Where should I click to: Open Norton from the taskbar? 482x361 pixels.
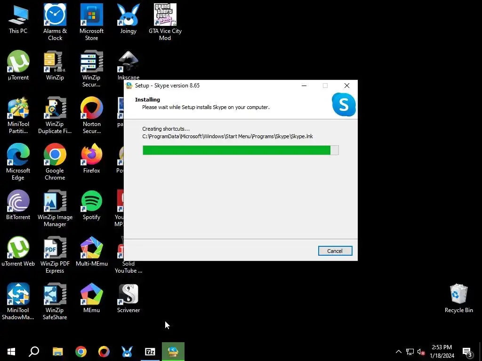point(104,352)
